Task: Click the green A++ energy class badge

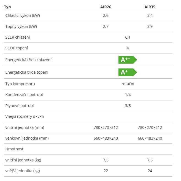Action: click(x=128, y=60)
